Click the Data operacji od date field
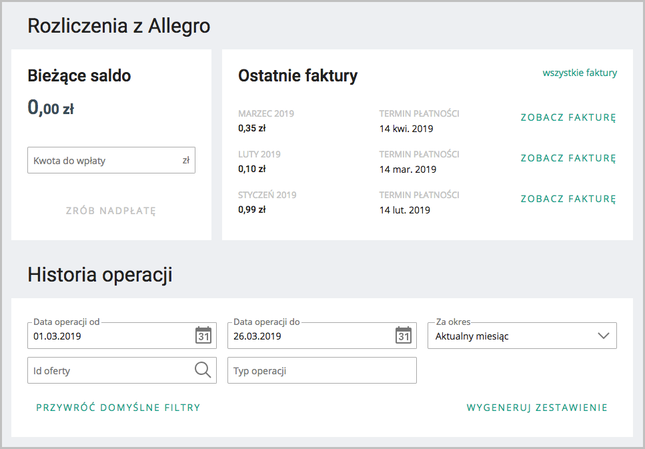Screen dimensions: 645x449 (110, 336)
